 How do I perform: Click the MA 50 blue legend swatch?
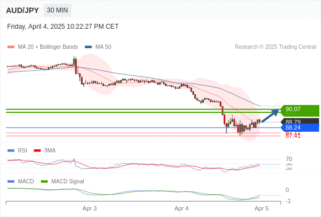pos(88,47)
